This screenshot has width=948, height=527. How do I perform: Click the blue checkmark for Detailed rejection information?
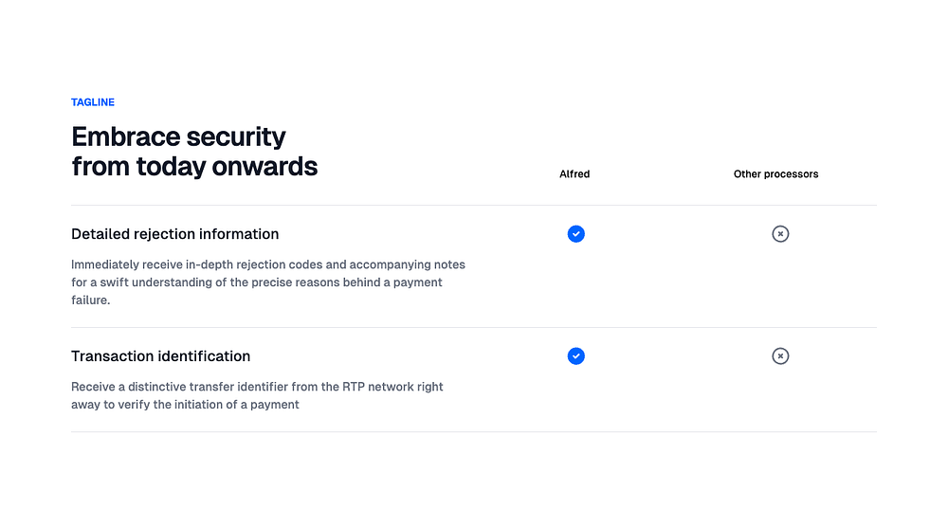575,234
